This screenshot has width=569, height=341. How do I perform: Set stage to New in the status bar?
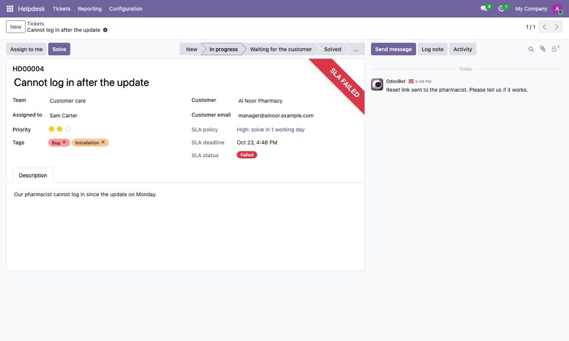point(191,49)
